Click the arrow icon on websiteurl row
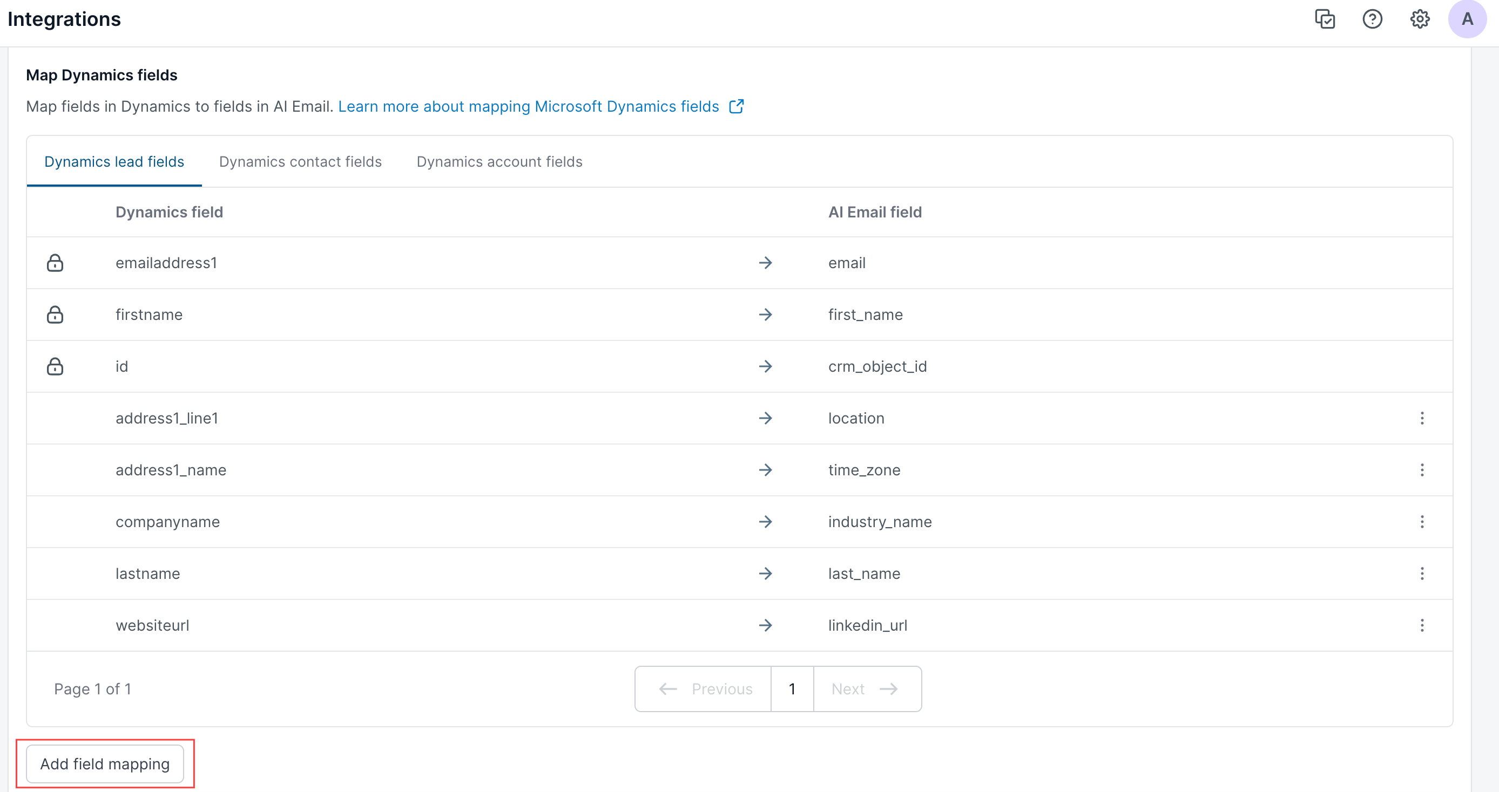This screenshot has width=1499, height=792. coord(766,625)
